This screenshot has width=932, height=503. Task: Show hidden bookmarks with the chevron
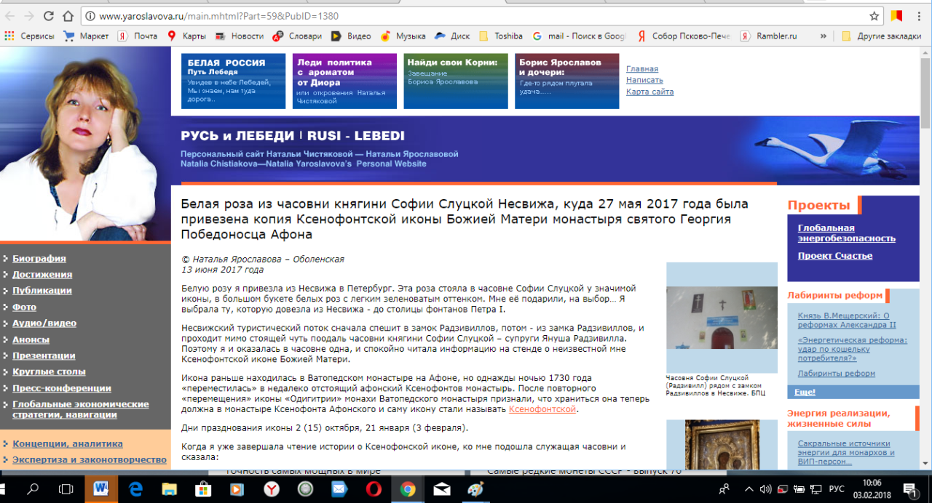coord(823,36)
